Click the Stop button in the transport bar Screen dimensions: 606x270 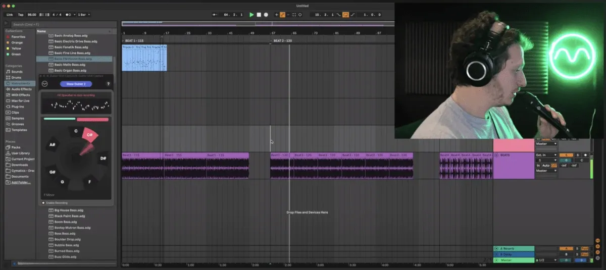click(x=259, y=15)
